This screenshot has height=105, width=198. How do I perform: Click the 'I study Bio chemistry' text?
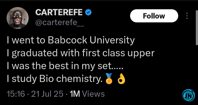[55, 79]
